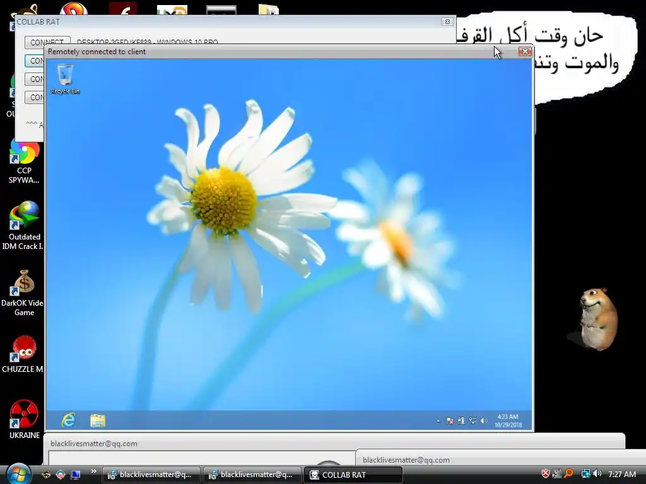This screenshot has width=646, height=484.
Task: Open the CCP SPYWA desktop shortcut
Action: point(24,161)
